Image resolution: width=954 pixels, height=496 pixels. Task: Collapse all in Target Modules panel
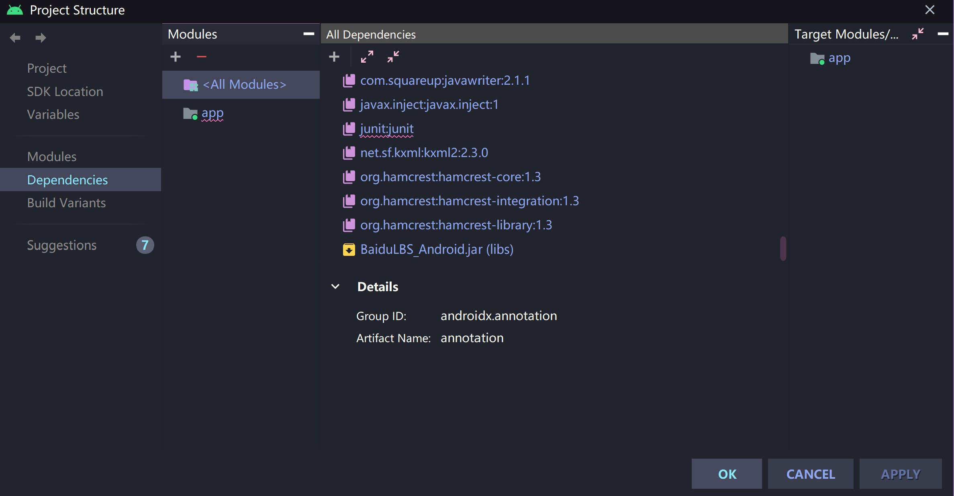(917, 34)
